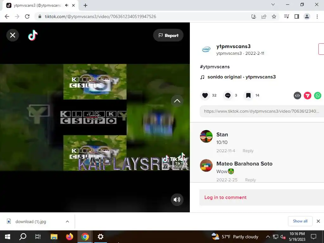The height and width of the screenshot is (243, 324).
Task: Open Firefox from taskbar
Action: point(69,237)
